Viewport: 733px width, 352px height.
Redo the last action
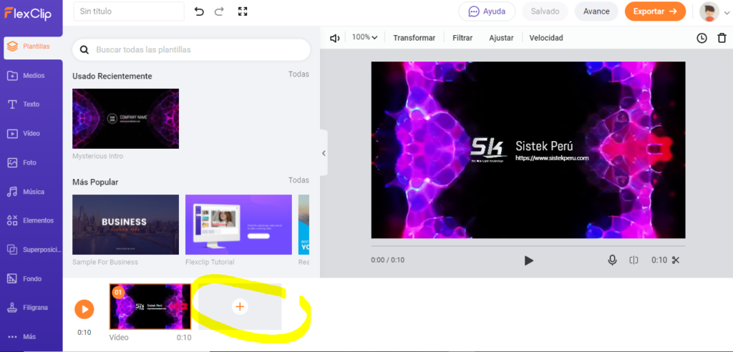point(219,11)
